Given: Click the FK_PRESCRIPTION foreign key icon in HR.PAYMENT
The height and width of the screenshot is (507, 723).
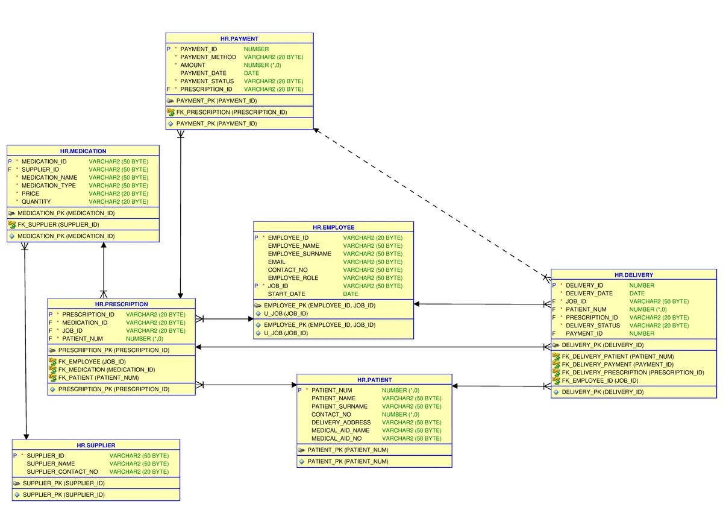Looking at the screenshot, I should [x=171, y=112].
